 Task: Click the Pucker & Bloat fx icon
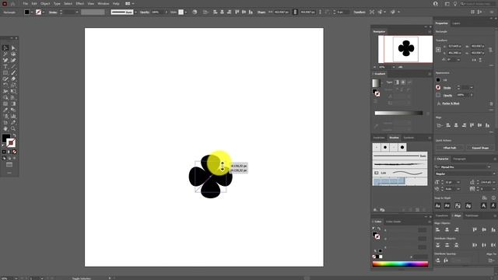[439, 103]
